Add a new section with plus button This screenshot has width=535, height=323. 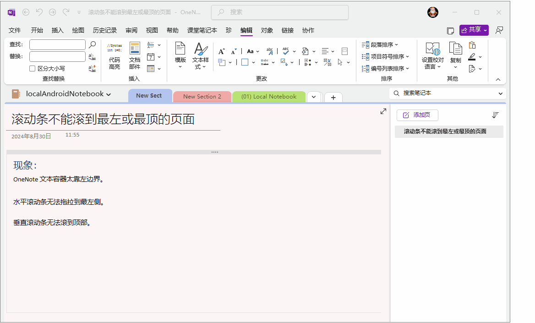point(333,97)
